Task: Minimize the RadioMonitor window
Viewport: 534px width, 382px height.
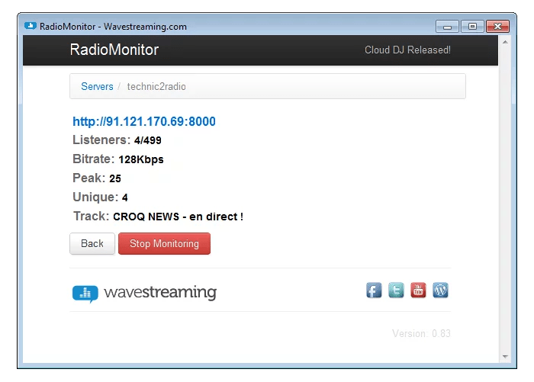Action: click(446, 26)
